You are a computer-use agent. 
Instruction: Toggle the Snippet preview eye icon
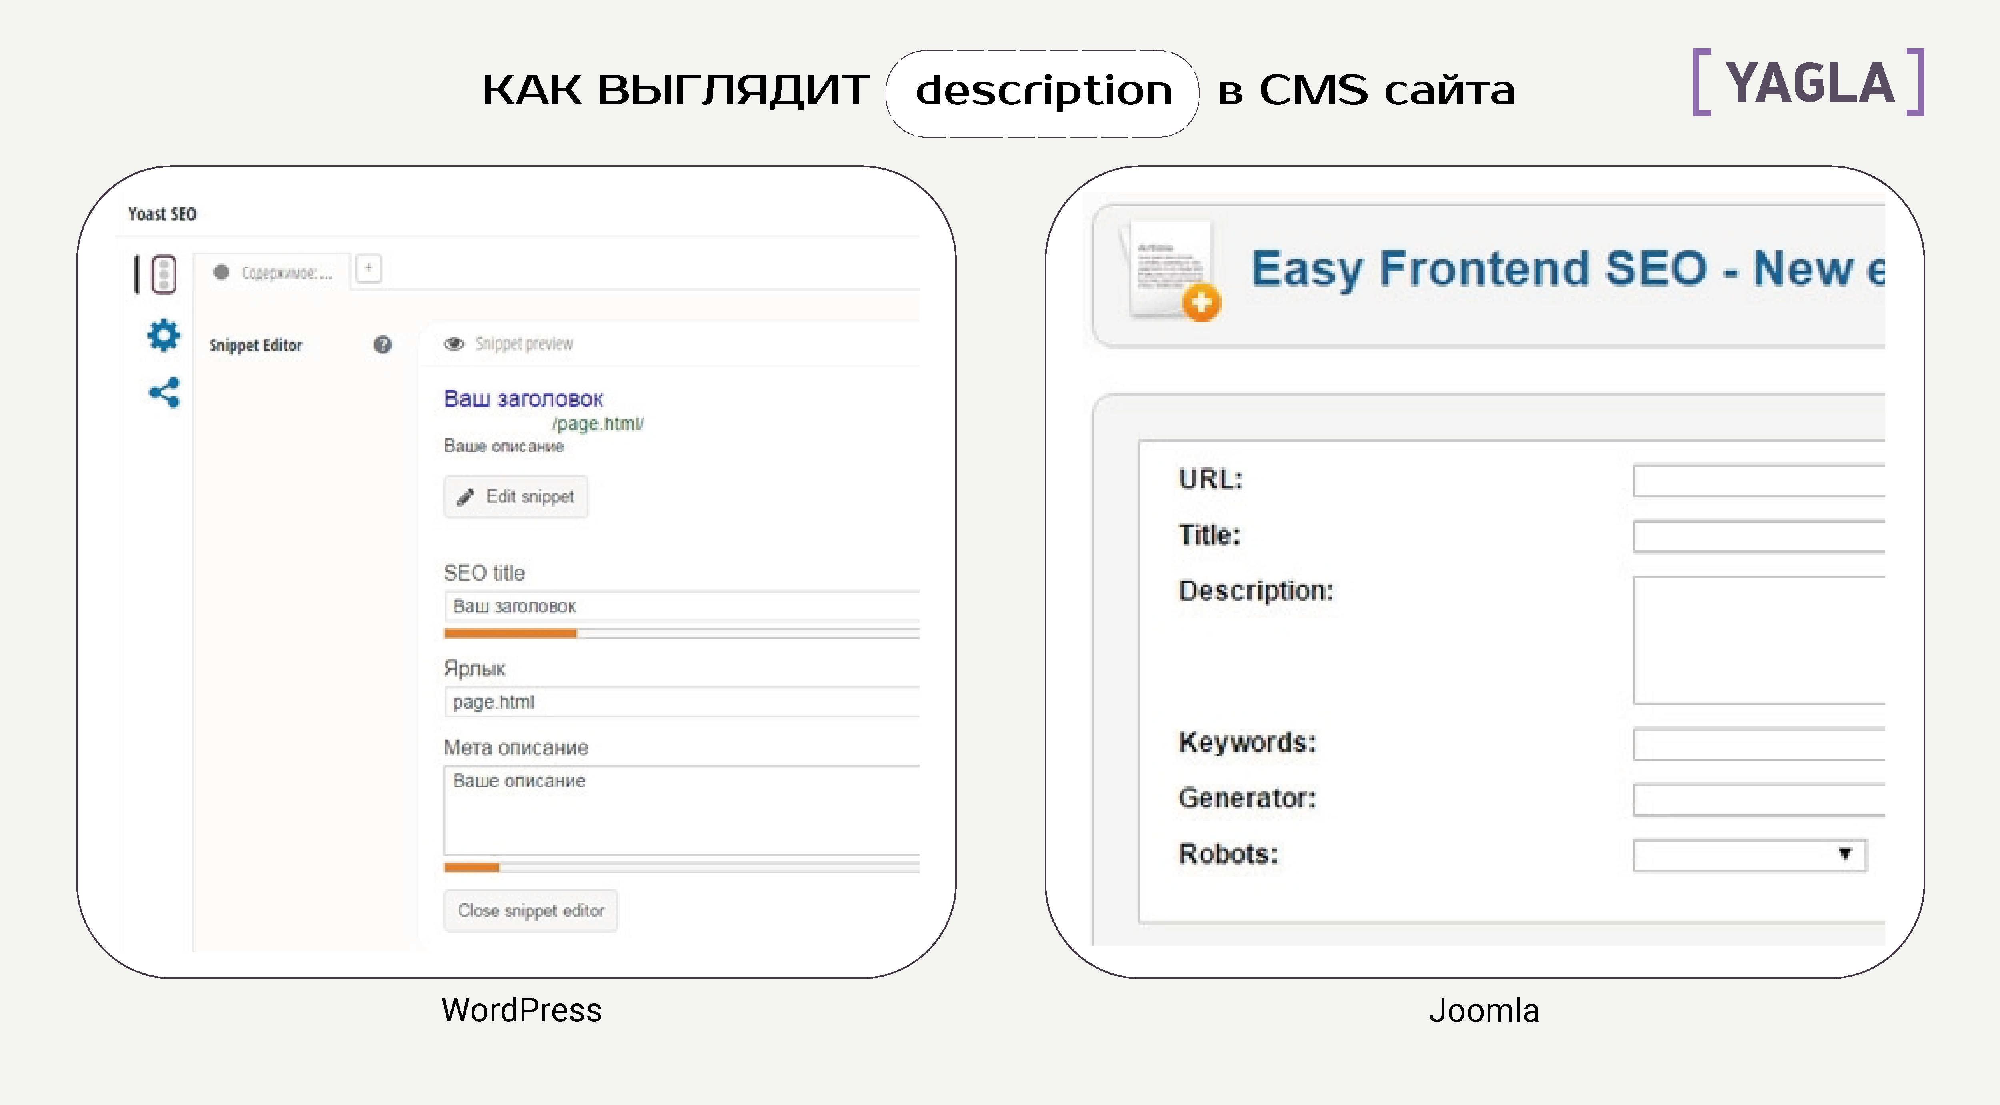coord(454,344)
